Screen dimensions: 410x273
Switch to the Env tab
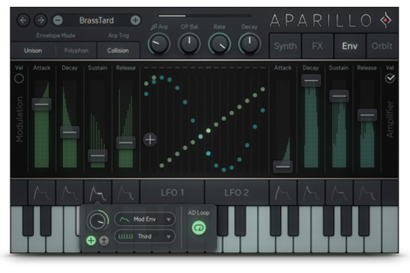click(350, 46)
